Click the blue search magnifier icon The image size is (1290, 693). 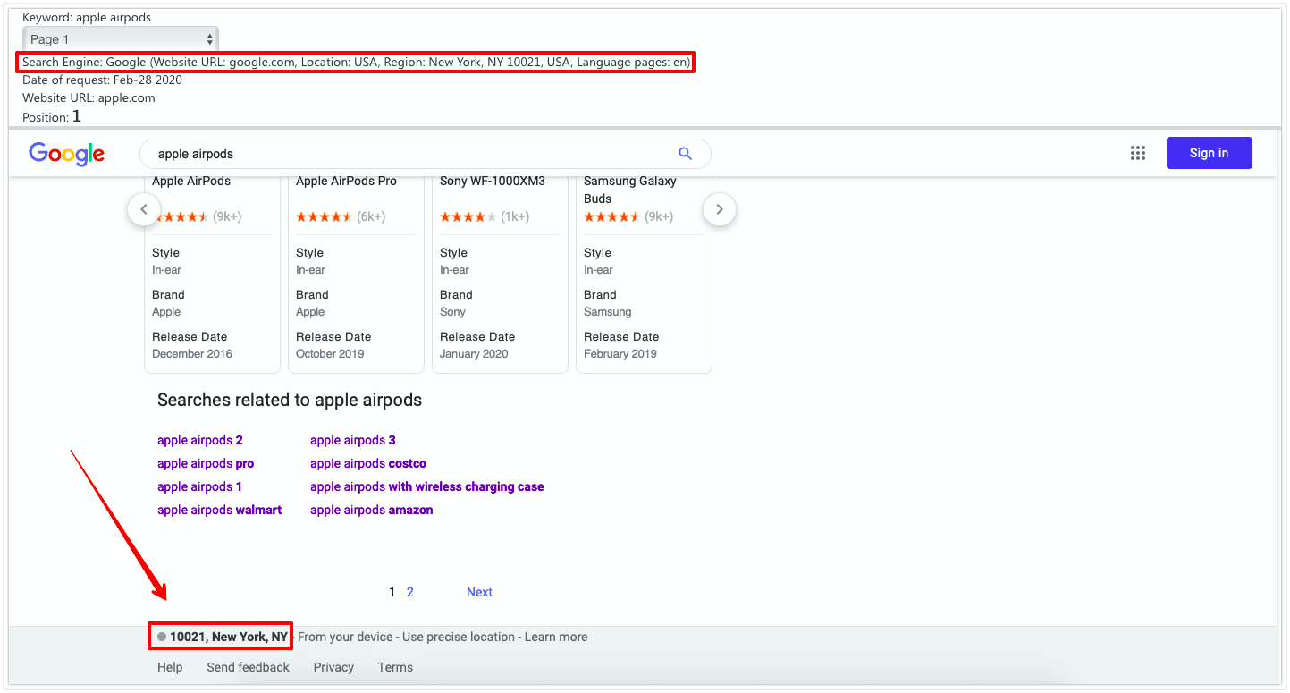pyautogui.click(x=686, y=154)
